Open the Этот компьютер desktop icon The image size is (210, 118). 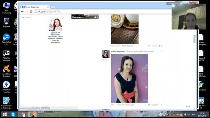click(6, 8)
